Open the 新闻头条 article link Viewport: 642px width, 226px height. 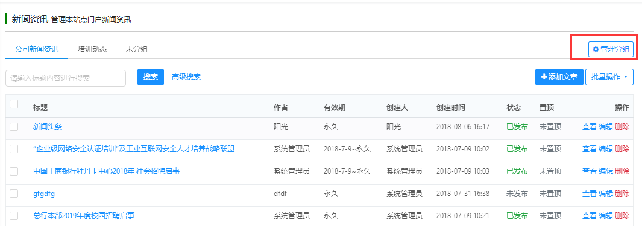pos(48,127)
